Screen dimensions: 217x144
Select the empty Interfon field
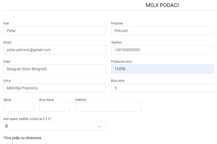[108, 107]
